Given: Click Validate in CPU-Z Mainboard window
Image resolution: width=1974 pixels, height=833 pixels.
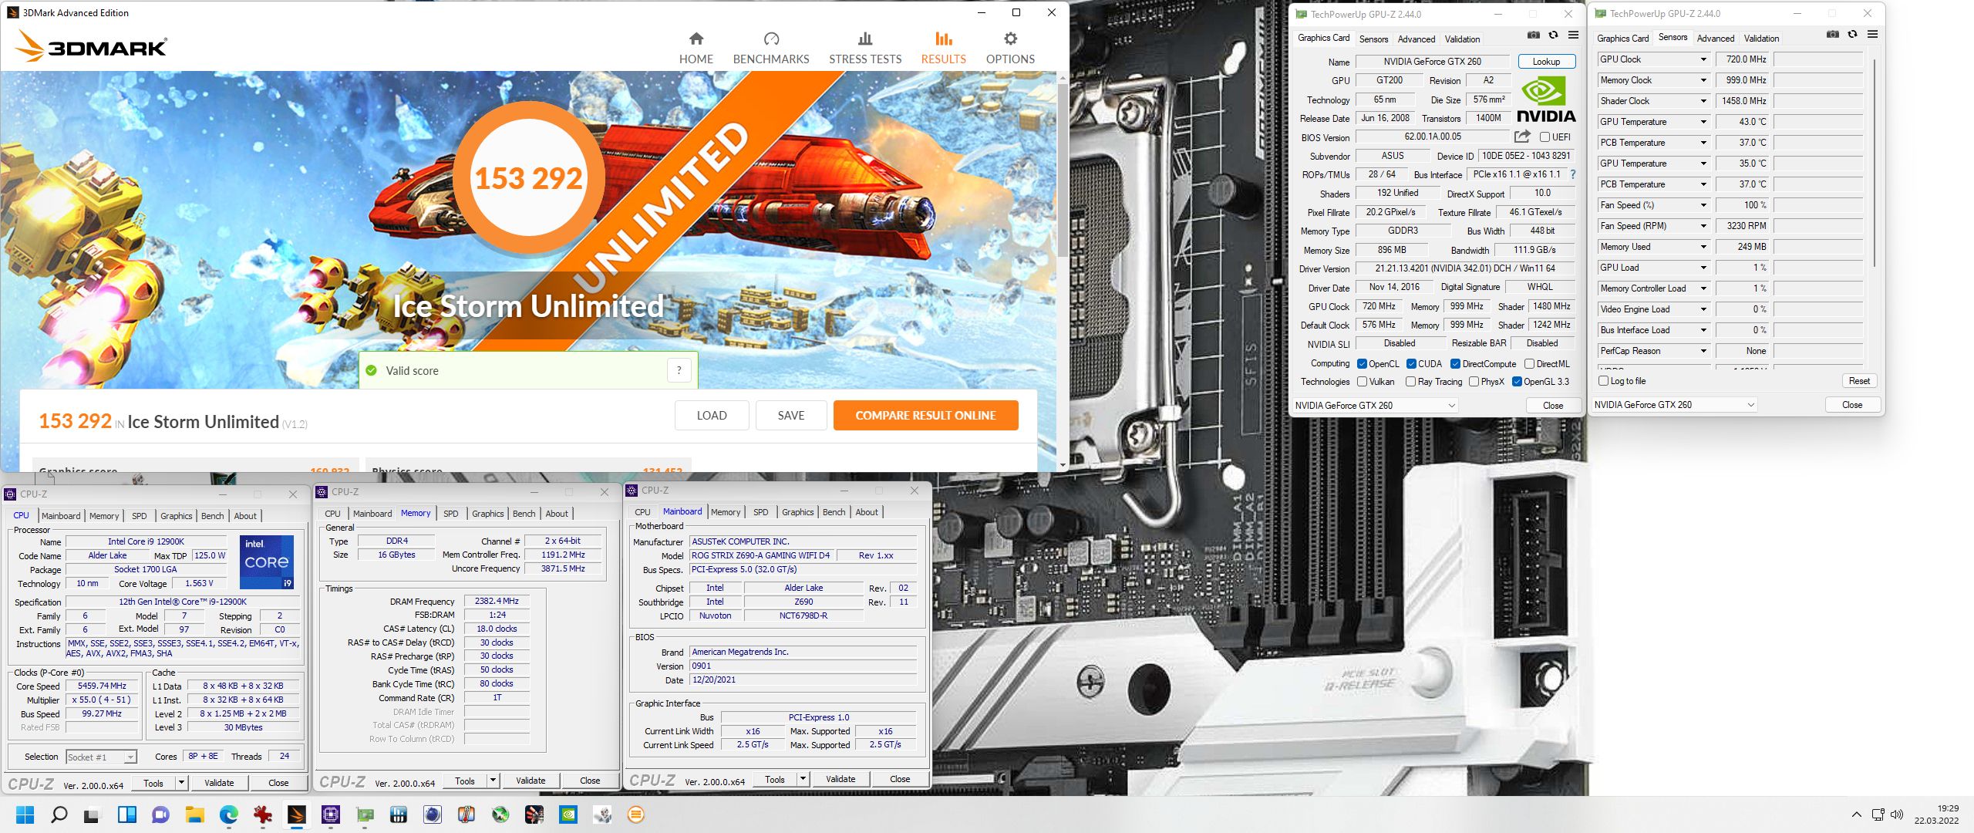Looking at the screenshot, I should click(840, 779).
